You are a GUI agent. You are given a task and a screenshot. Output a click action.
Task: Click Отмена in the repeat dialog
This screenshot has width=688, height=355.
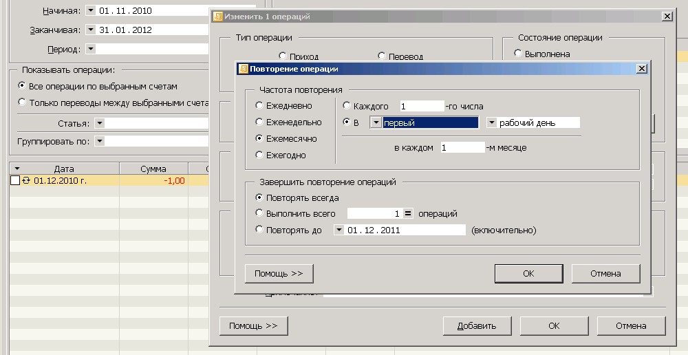pyautogui.click(x=605, y=273)
